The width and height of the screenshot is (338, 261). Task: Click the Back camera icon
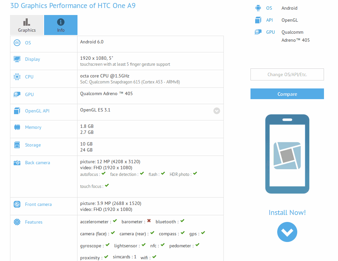[17, 163]
